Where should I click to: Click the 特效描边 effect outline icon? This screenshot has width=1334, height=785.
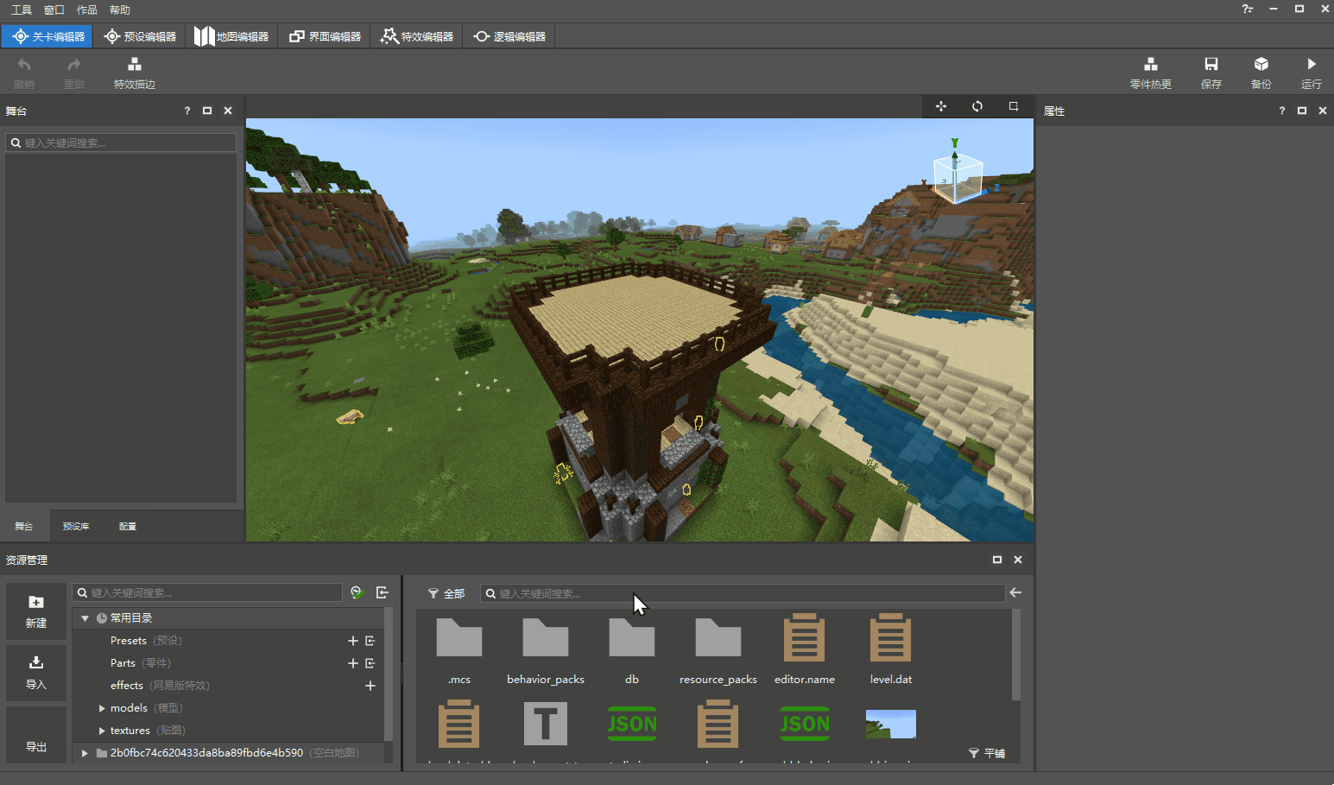[134, 65]
